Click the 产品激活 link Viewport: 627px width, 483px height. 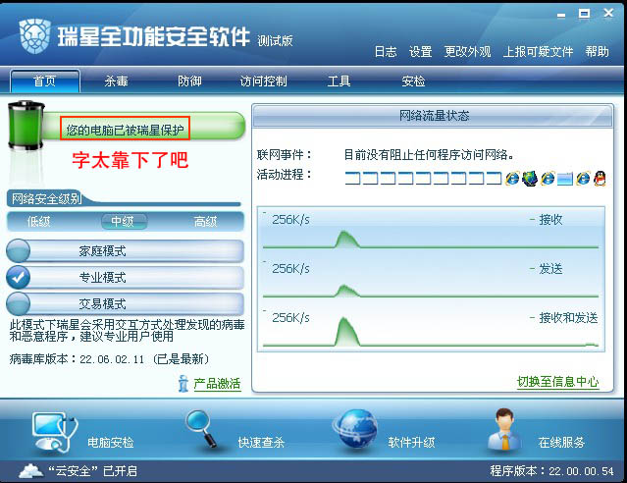click(217, 384)
